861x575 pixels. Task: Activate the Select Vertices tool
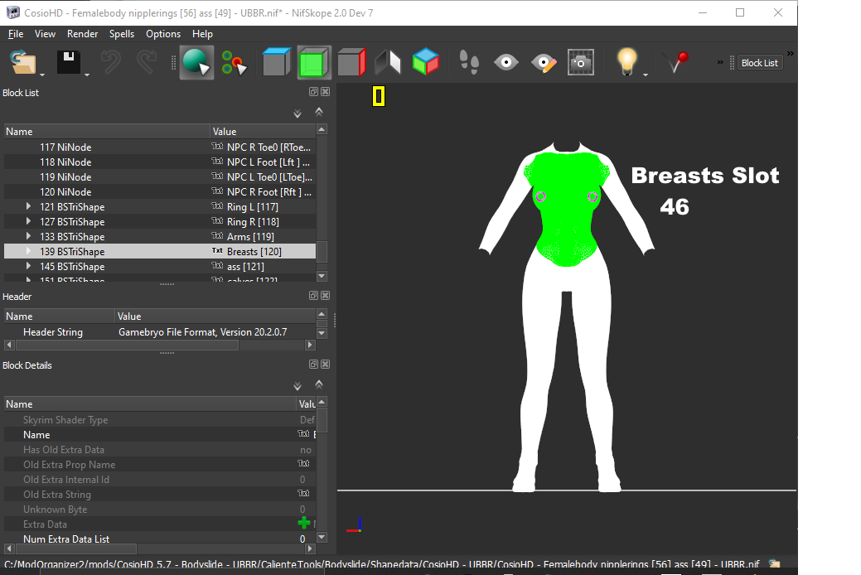235,62
